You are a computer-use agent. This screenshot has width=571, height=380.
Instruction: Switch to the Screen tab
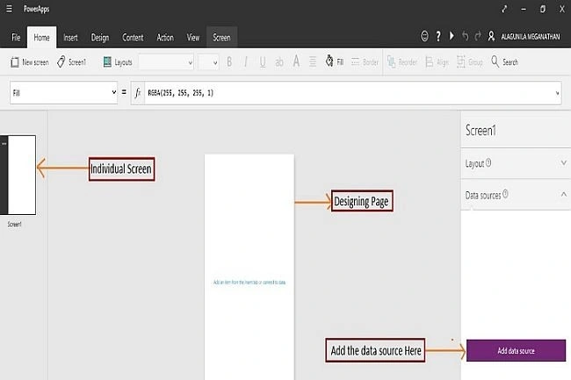pos(221,38)
